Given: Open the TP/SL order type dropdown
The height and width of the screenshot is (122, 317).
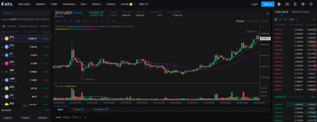Looking at the screenshot, I should 77,117.
